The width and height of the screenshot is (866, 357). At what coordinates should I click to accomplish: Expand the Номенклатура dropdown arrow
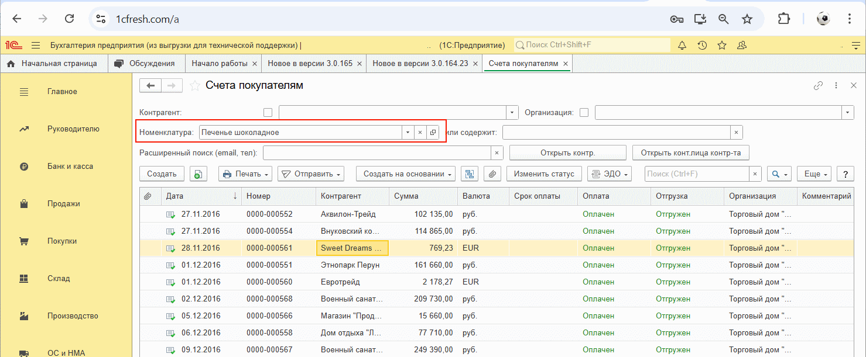click(x=408, y=133)
